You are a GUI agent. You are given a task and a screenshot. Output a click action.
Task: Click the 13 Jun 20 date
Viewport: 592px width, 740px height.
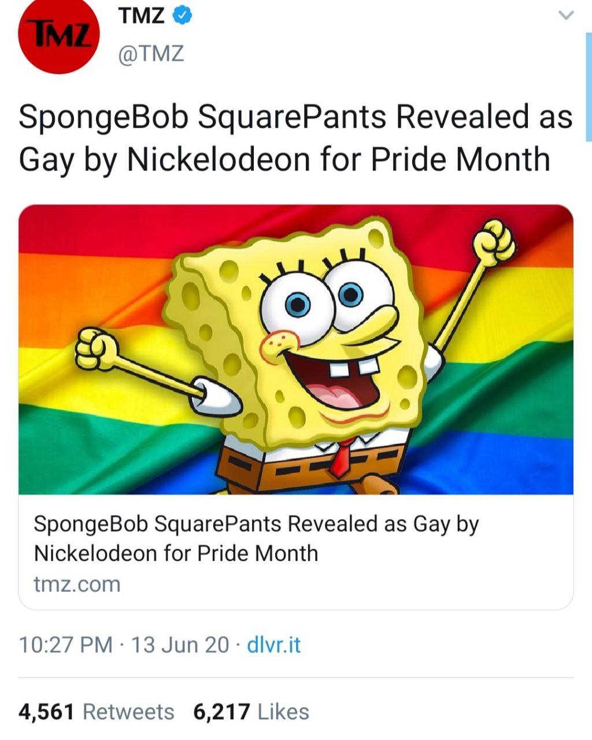180,645
